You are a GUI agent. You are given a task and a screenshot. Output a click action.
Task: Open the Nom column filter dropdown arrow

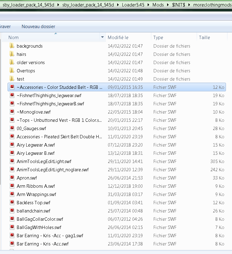(x=102, y=38)
